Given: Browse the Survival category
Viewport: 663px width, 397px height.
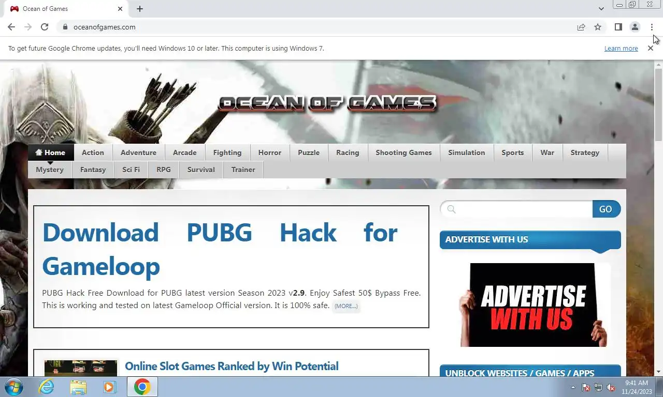Looking at the screenshot, I should tap(201, 170).
